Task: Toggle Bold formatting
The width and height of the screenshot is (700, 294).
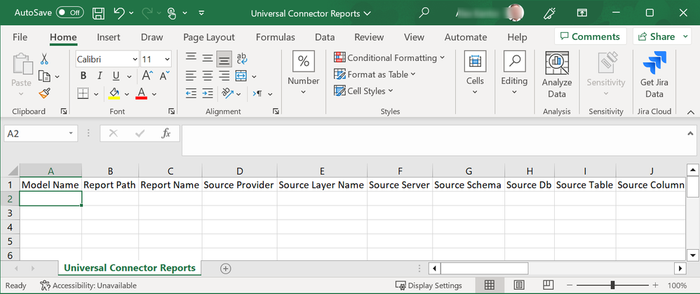Action: point(83,76)
